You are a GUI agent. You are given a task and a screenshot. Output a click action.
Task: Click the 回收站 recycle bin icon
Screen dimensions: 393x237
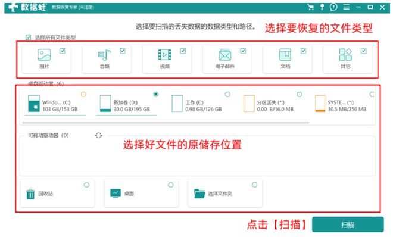click(x=30, y=194)
